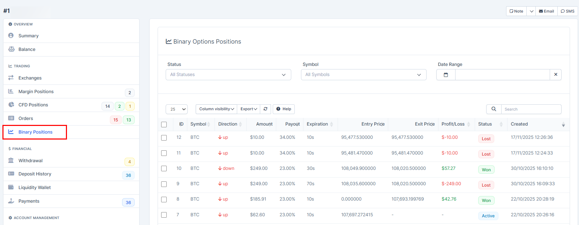Click the refresh table icon
Screen dimensions: 579x225
pos(265,109)
